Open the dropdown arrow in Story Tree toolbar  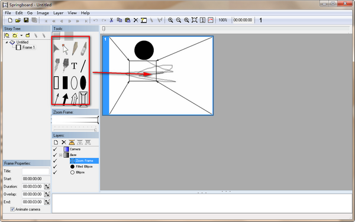coord(21,36)
